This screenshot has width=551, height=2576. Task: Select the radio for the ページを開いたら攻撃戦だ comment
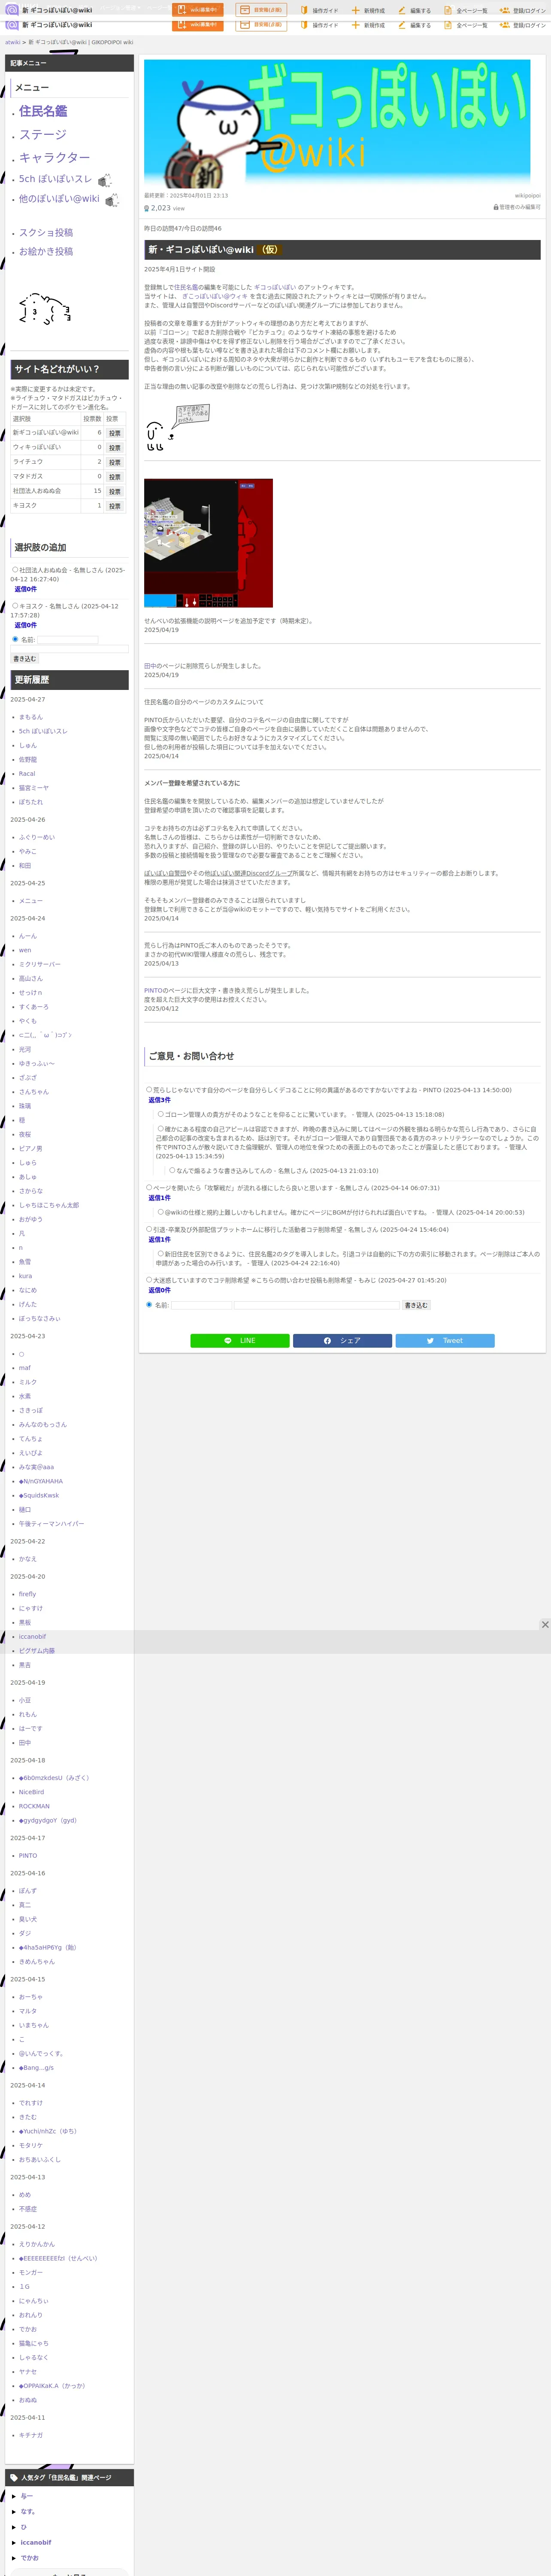pos(149,1188)
